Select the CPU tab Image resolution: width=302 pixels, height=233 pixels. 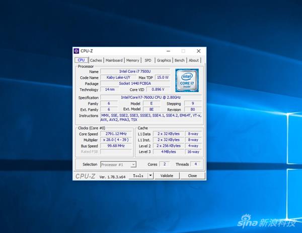(81, 61)
